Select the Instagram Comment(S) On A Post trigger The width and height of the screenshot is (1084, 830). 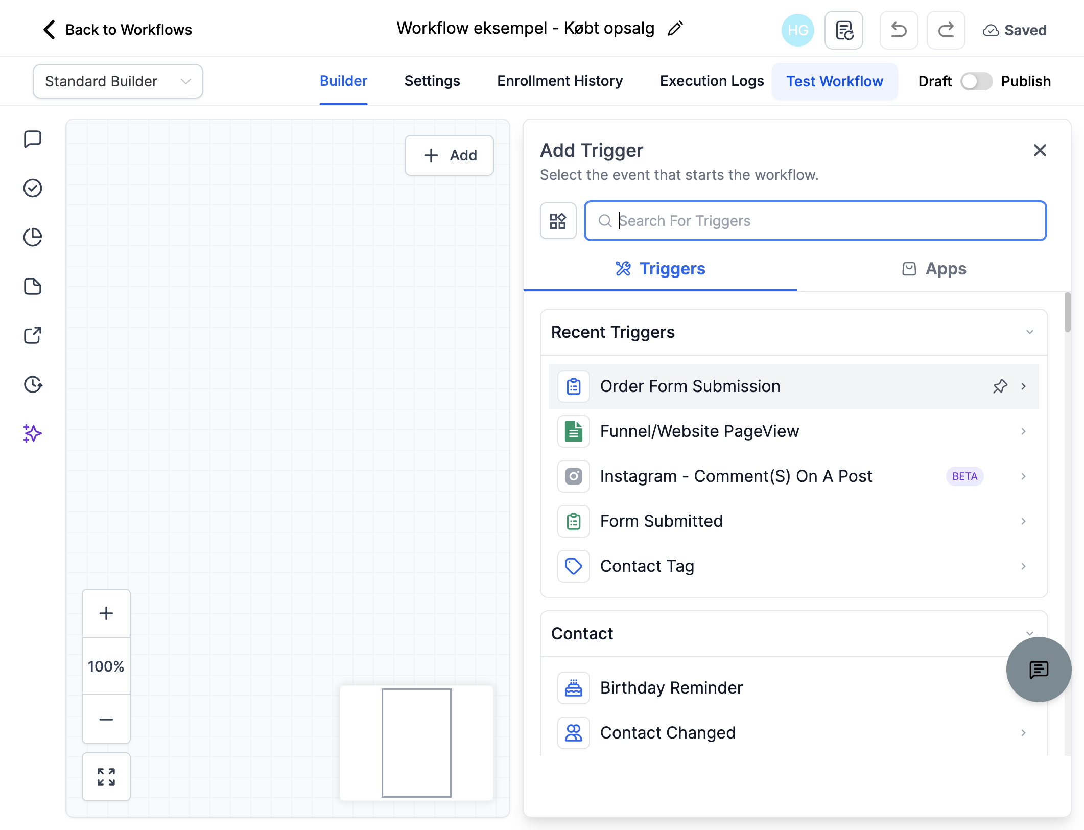click(794, 476)
